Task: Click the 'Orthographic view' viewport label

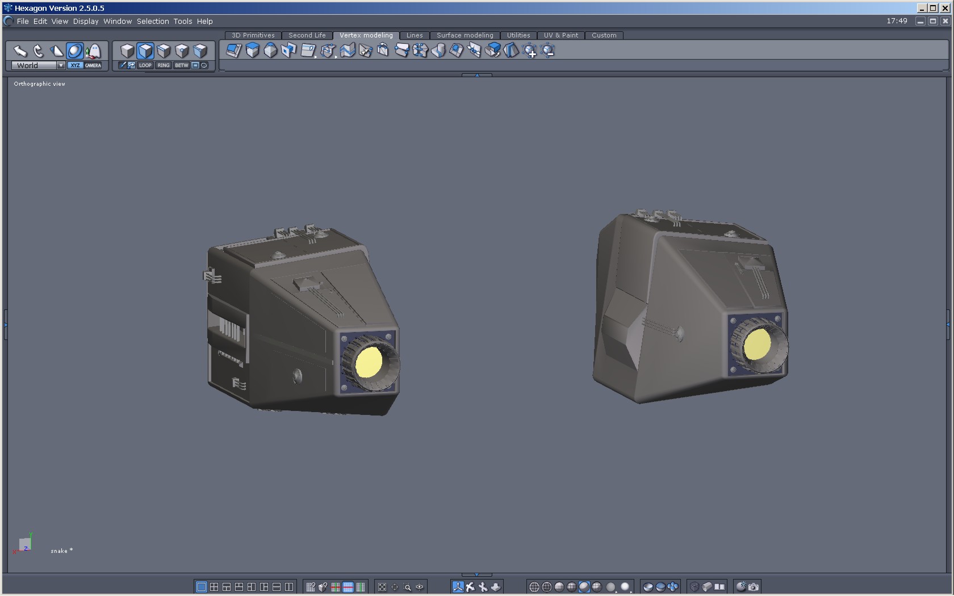Action: pyautogui.click(x=40, y=84)
